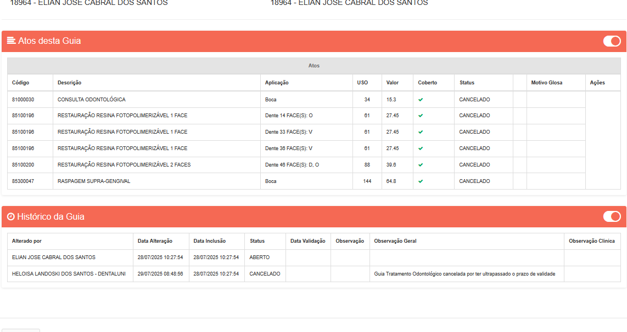Click the button at the bottom-left corner
The image size is (627, 332).
pyautogui.click(x=20, y=330)
